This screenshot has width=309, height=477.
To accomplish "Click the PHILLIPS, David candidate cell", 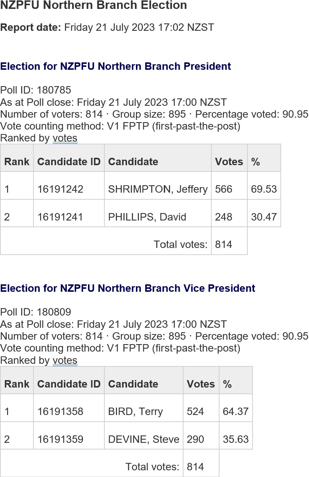I will (x=158, y=217).
